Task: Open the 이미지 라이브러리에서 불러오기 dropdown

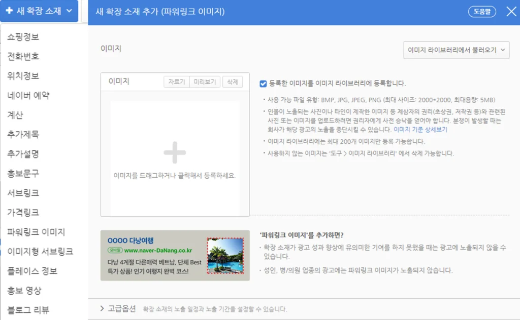Action: [456, 49]
